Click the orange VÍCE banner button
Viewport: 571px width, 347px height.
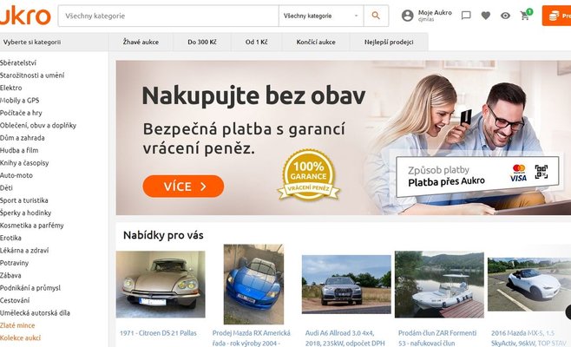pos(183,187)
